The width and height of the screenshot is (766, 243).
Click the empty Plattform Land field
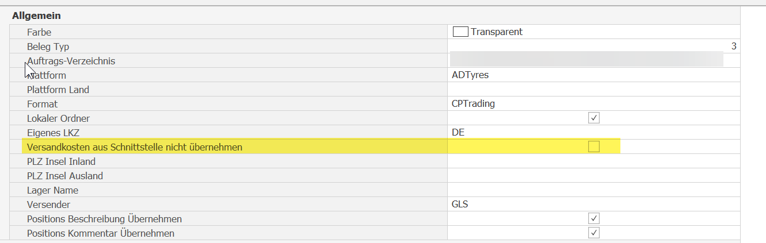[593, 90]
